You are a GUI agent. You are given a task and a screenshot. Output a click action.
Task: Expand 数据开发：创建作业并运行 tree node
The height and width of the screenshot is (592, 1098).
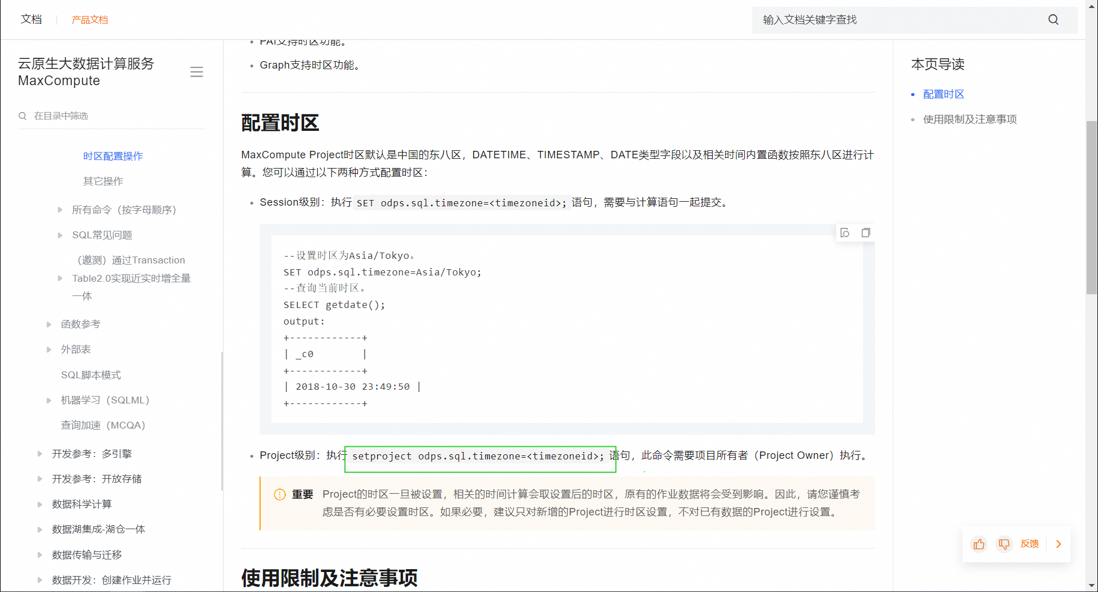(x=40, y=580)
